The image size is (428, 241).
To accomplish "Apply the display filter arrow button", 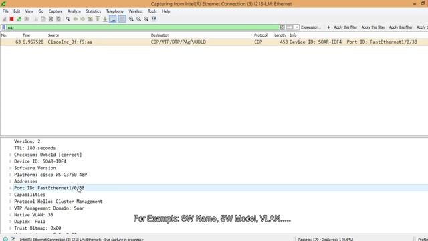I will (290, 27).
